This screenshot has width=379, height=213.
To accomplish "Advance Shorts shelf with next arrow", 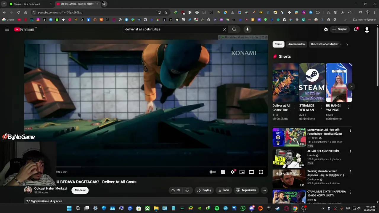I will pos(351,87).
